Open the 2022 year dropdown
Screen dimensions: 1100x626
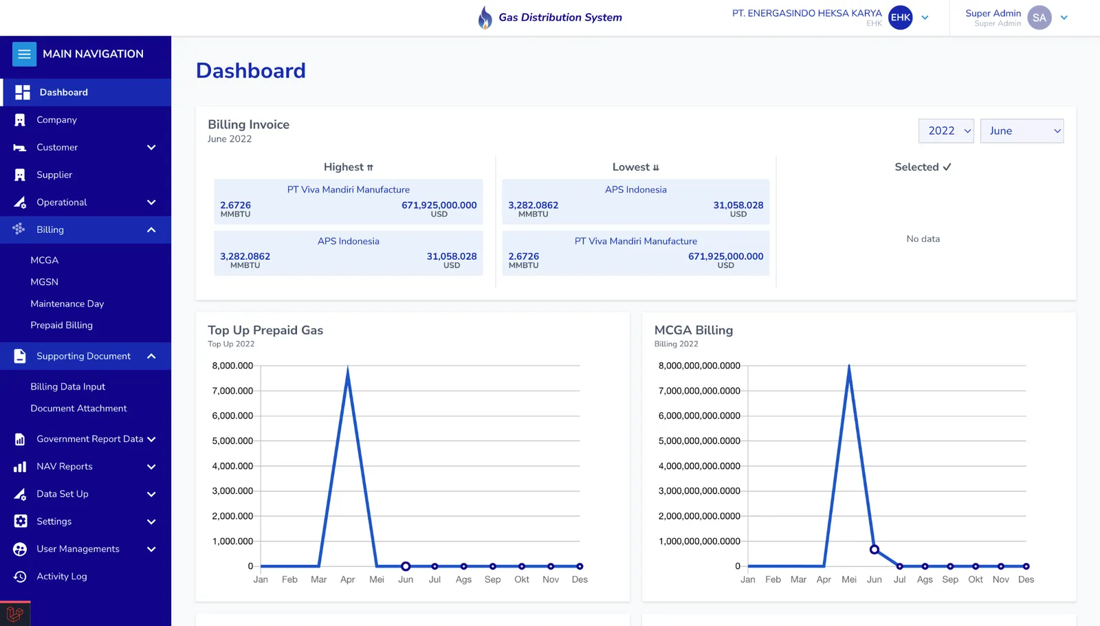pos(946,131)
